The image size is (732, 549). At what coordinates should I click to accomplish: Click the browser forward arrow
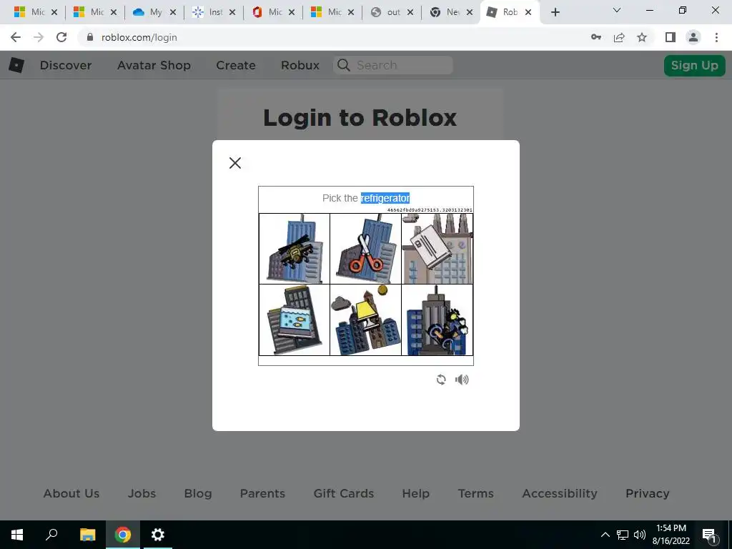point(39,37)
